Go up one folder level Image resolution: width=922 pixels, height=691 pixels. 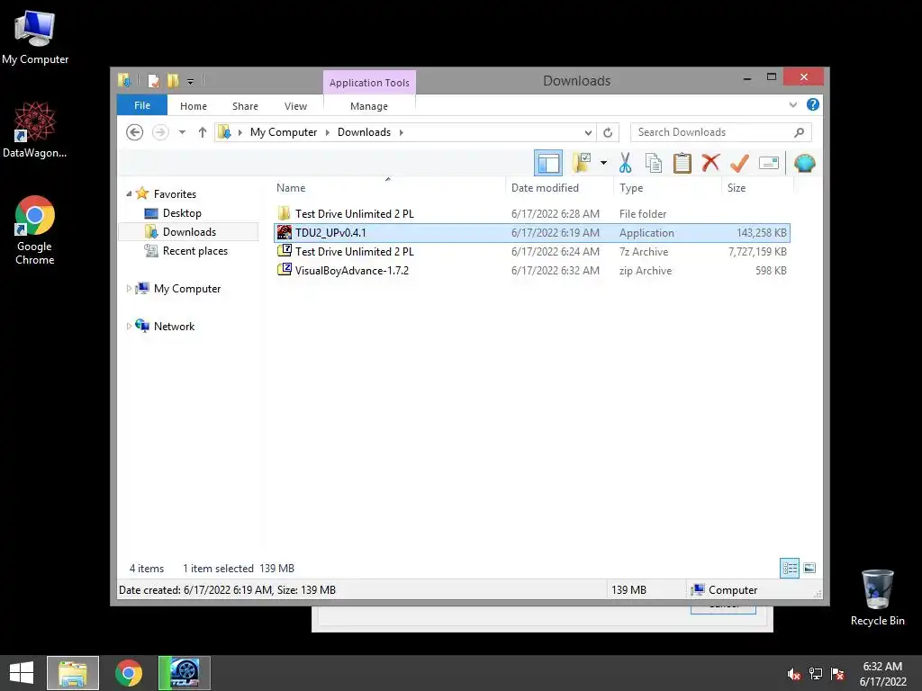(203, 132)
